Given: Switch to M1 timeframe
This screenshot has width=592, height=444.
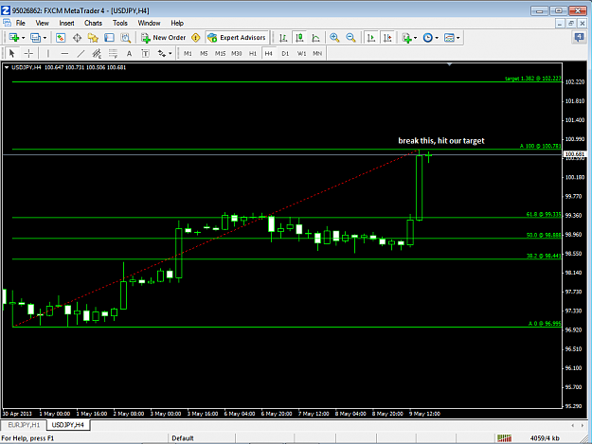Looking at the screenshot, I should point(188,54).
